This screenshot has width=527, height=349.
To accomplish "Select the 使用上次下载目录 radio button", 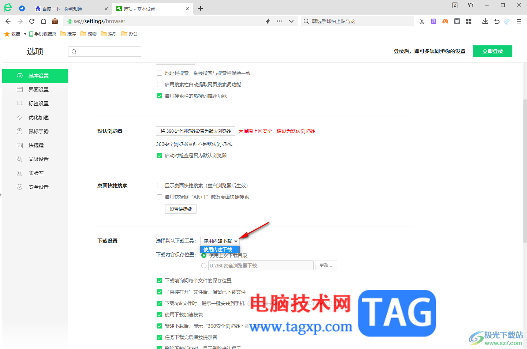I will tap(204, 255).
